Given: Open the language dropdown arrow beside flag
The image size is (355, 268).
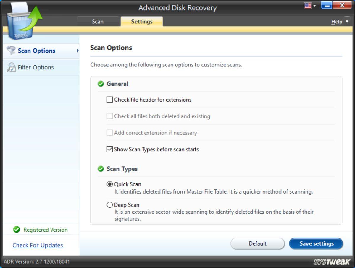Looking at the screenshot, I should point(314,6).
